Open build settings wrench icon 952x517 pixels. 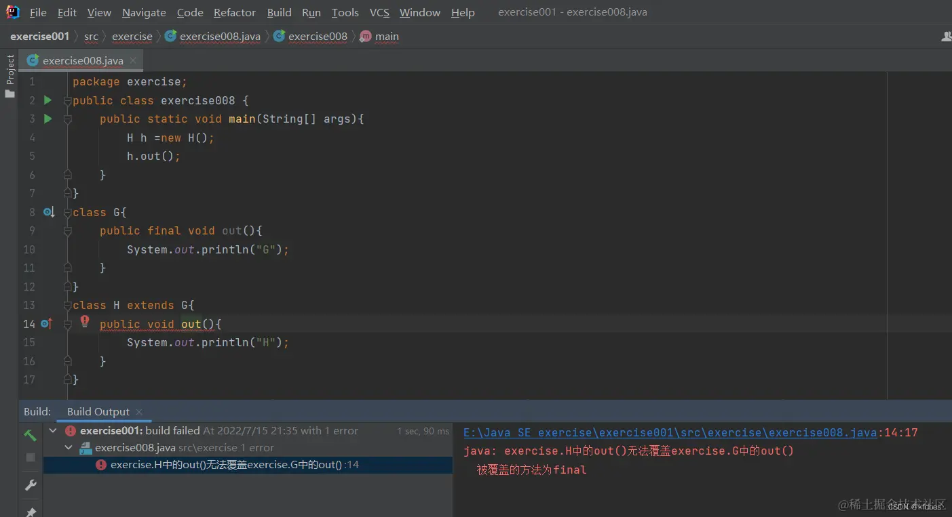(x=31, y=485)
